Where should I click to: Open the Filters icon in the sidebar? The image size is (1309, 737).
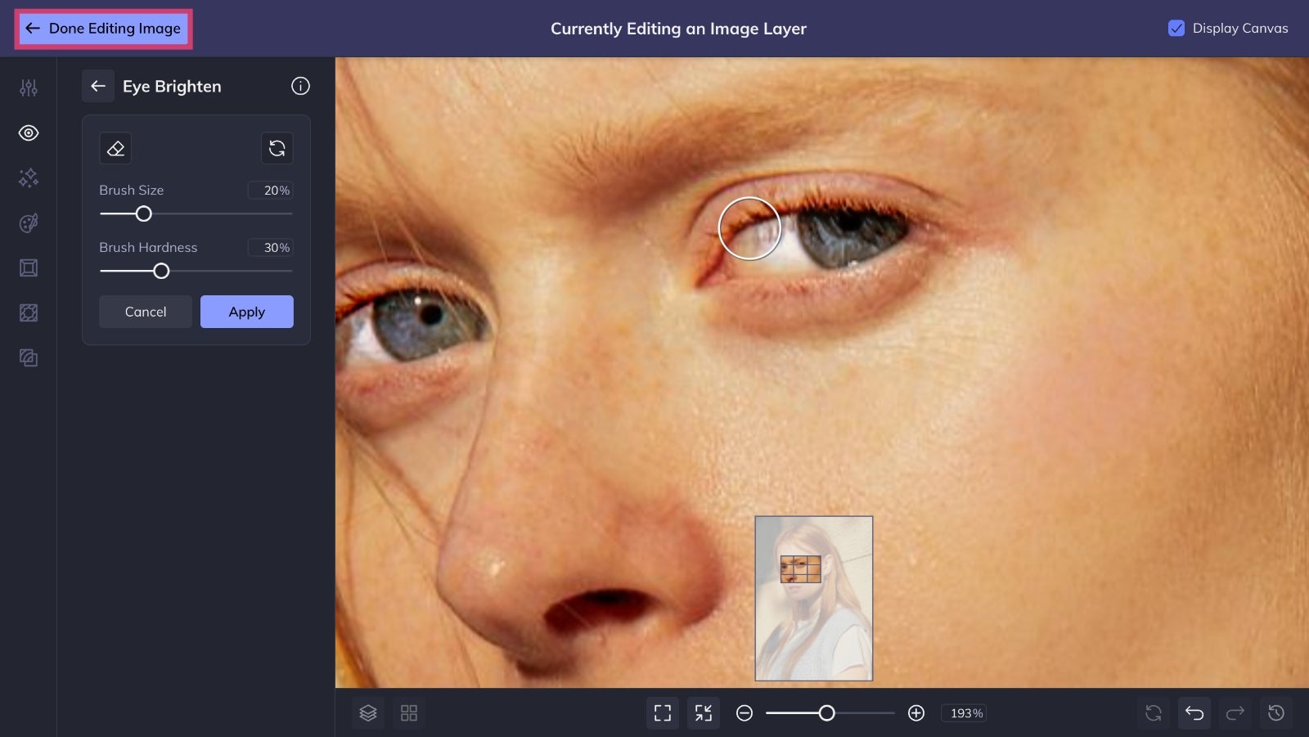click(29, 312)
